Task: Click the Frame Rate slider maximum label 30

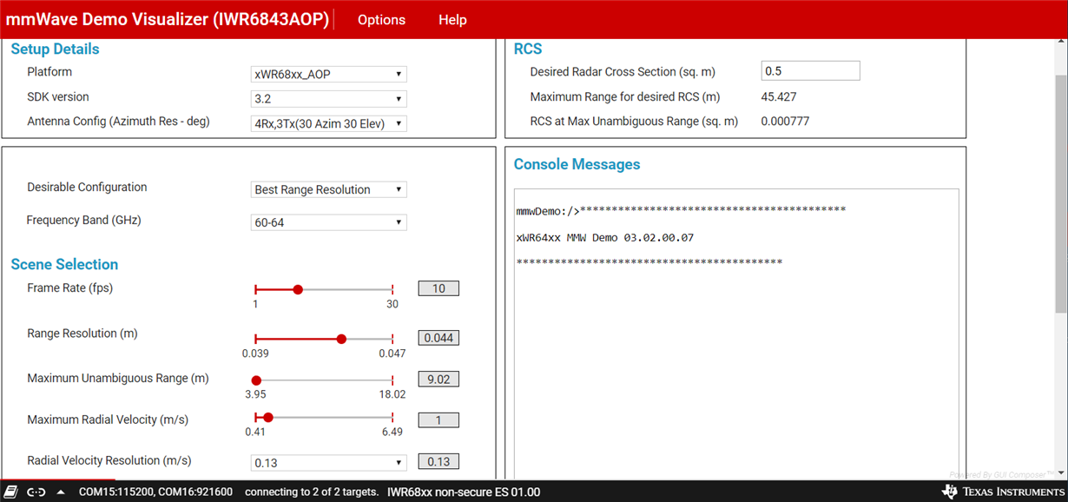Action: pyautogui.click(x=392, y=304)
